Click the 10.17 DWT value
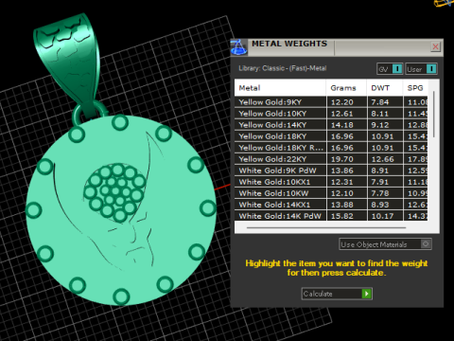This screenshot has width=454, height=341. (382, 216)
